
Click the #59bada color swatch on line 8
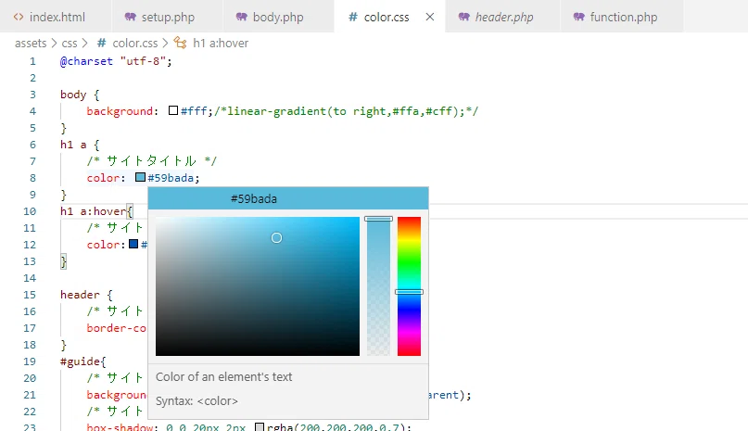click(140, 178)
